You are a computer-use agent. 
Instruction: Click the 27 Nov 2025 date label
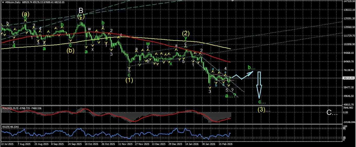(x=142, y=144)
